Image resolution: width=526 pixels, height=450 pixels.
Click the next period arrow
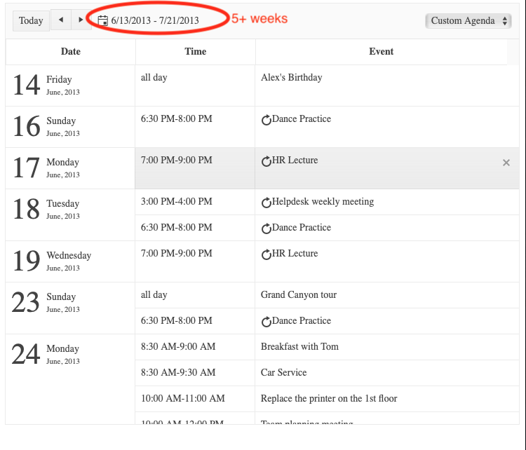click(81, 20)
